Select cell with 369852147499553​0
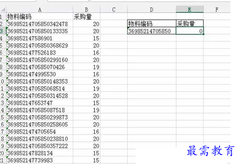The image size is (238, 164). tap(40, 74)
